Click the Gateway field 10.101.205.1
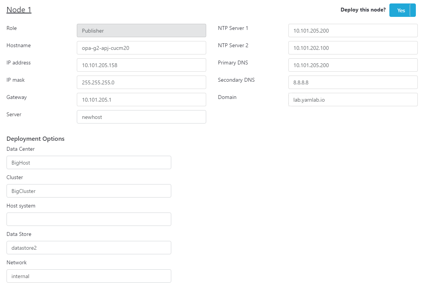The width and height of the screenshot is (427, 285). pos(141,99)
